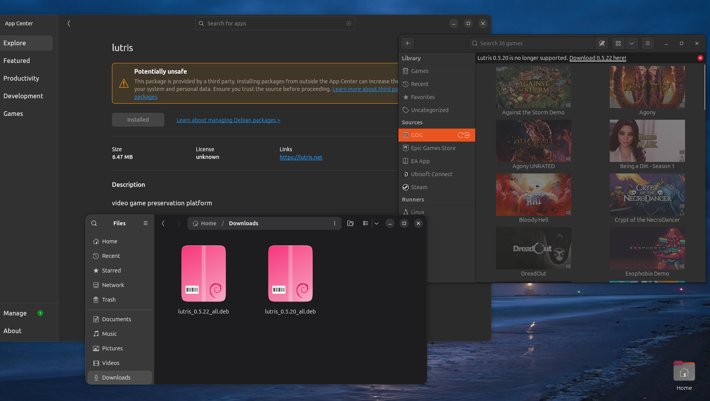The height and width of the screenshot is (401, 710).
Task: Click the add game plus button in Lutris
Action: [408, 43]
